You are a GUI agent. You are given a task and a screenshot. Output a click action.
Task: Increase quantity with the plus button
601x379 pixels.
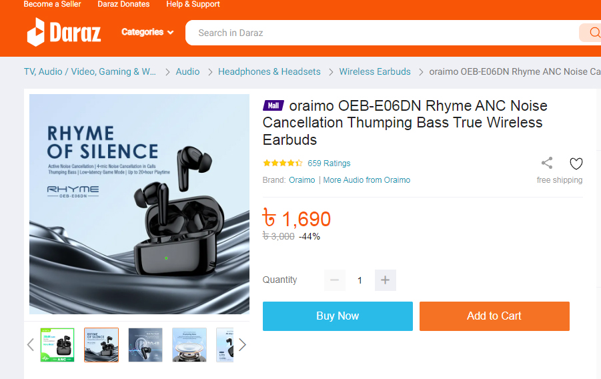pyautogui.click(x=385, y=280)
